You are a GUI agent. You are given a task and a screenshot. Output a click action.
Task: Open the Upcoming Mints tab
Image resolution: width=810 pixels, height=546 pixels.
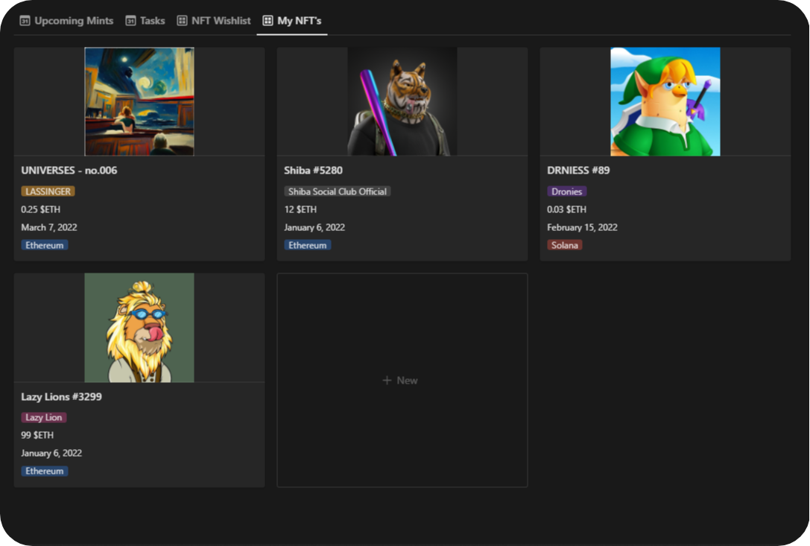[x=66, y=21]
